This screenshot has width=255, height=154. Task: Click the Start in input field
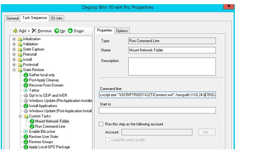tap(157, 110)
